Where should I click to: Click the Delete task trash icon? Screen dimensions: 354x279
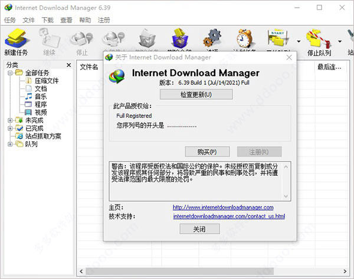[147, 38]
